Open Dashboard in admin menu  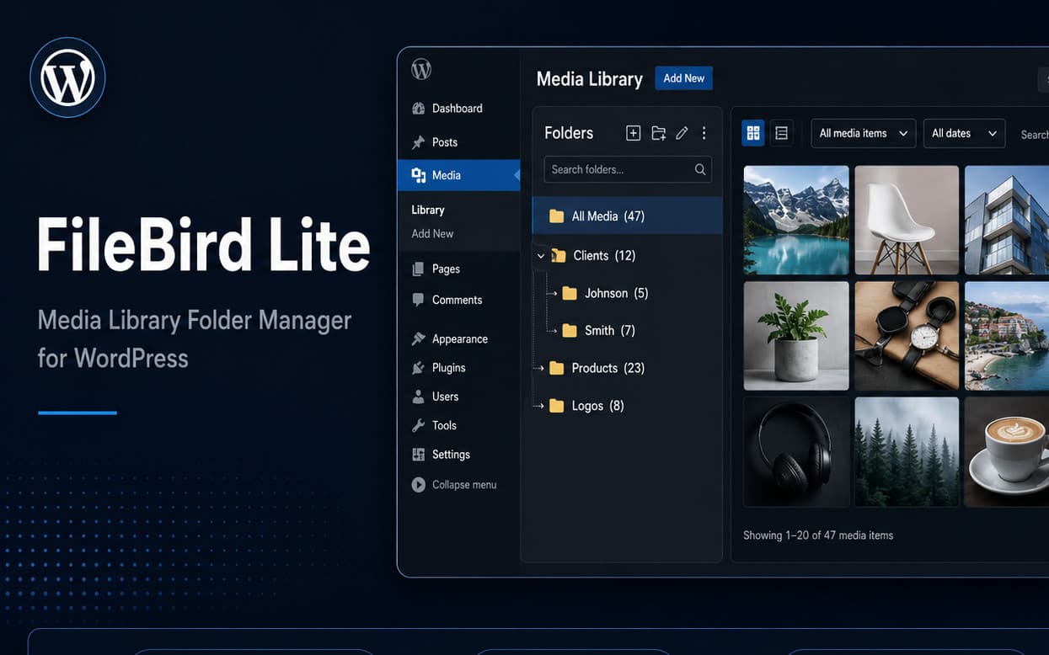pyautogui.click(x=458, y=109)
